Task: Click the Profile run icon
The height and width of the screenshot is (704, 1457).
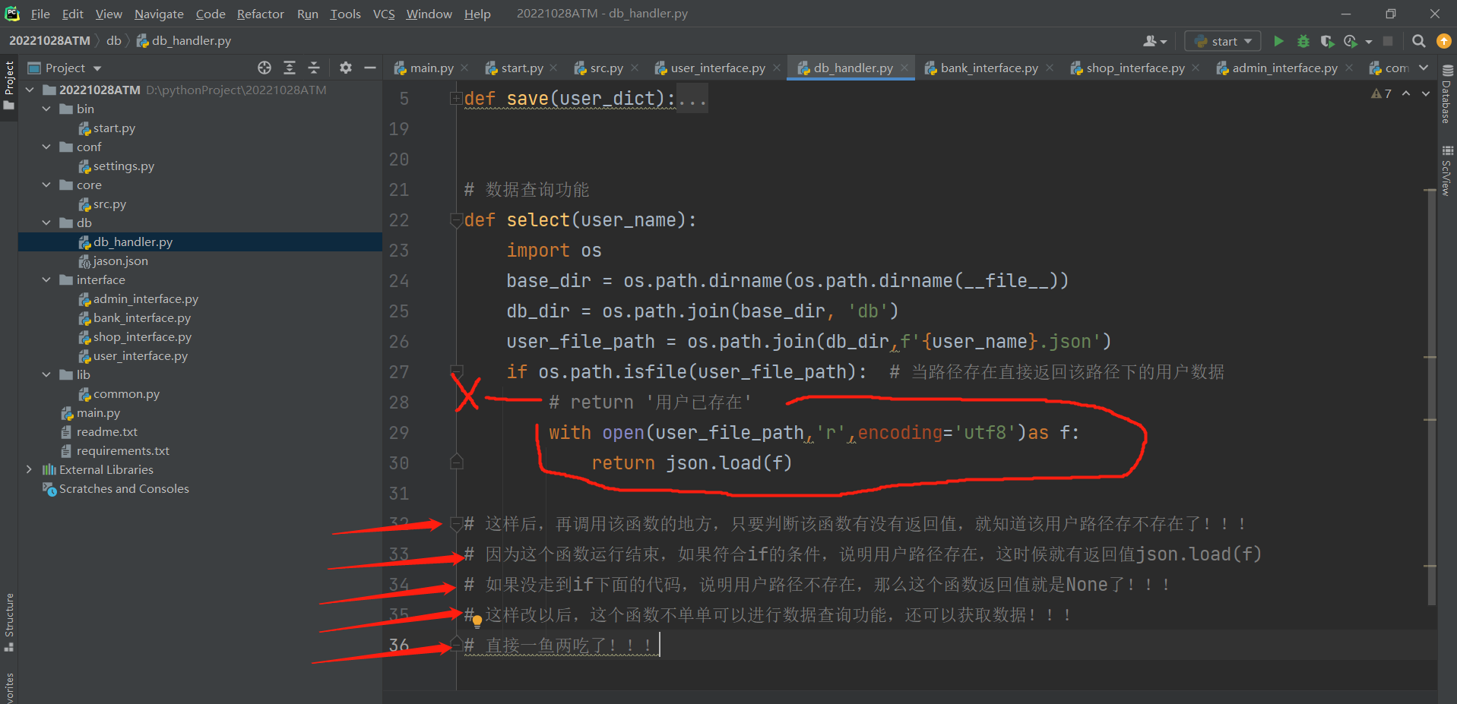Action: click(1351, 41)
